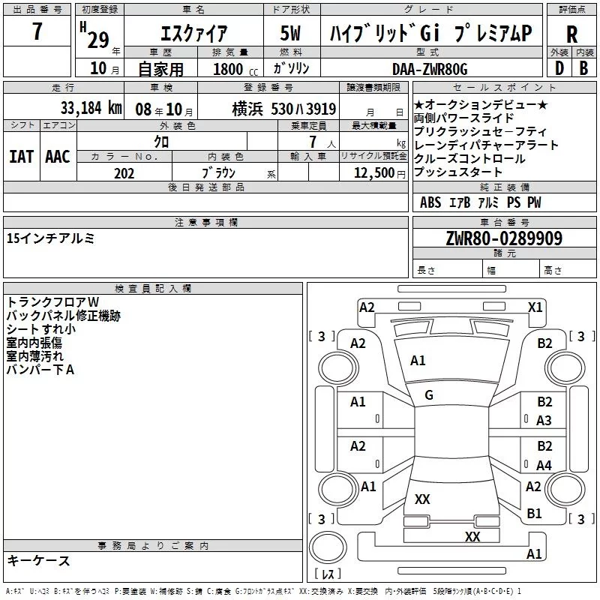Click the note 15インチアルミ
Viewport: 600px width, 600px height.
50,238
